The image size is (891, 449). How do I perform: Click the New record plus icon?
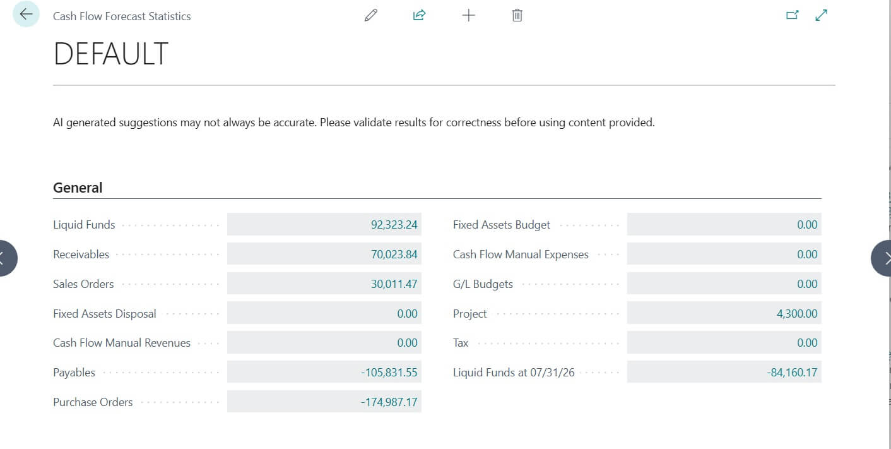pos(468,15)
